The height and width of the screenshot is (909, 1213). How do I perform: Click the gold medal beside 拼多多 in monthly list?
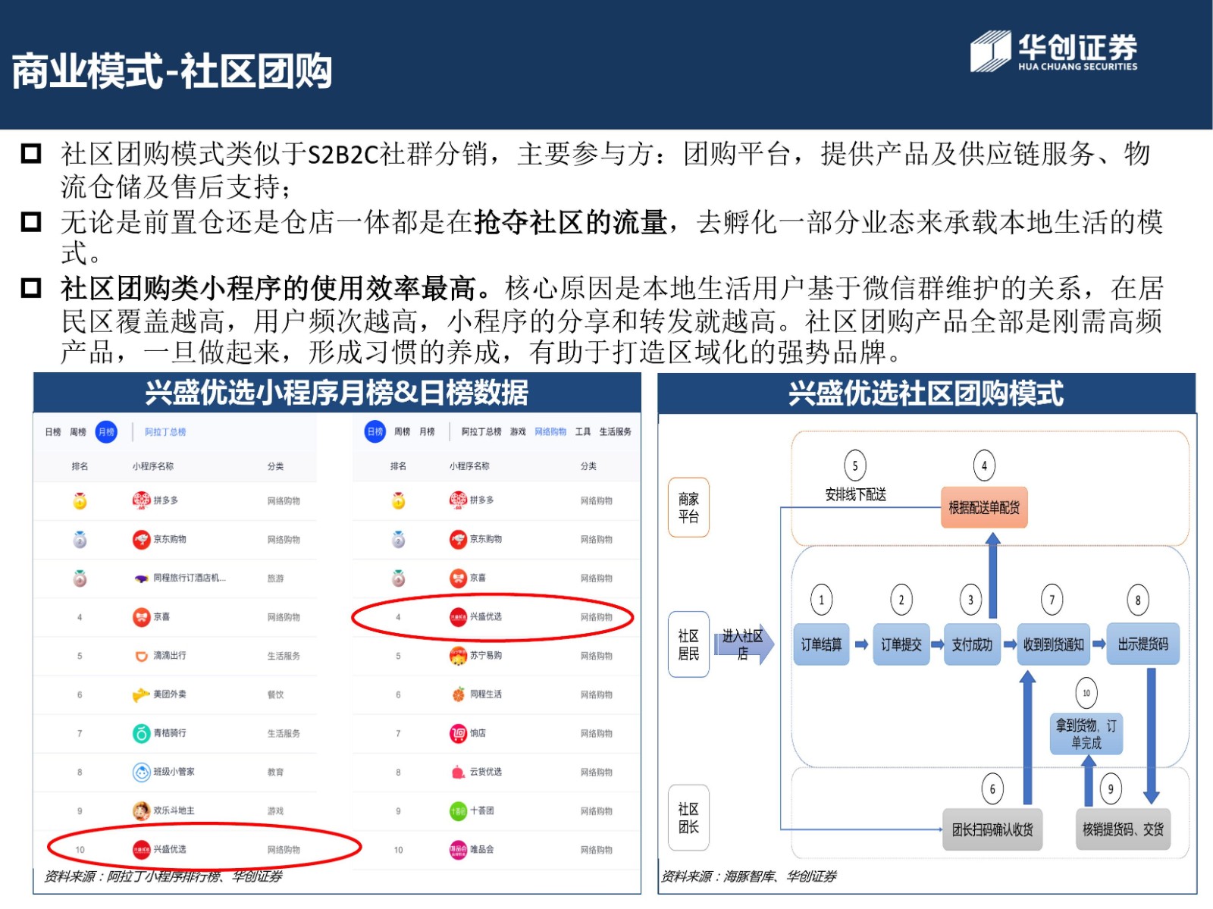80,500
